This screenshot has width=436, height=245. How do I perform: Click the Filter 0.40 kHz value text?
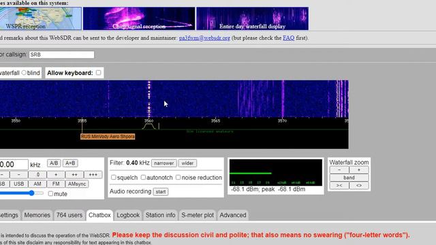138,163
